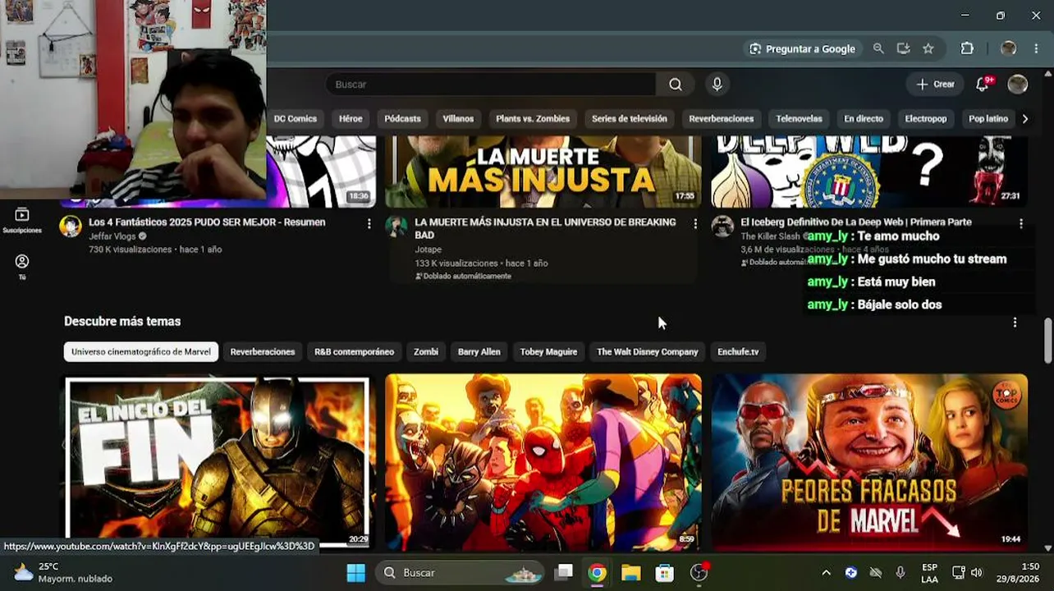Open the Marvel zombies cartoon thumbnail

click(x=543, y=463)
